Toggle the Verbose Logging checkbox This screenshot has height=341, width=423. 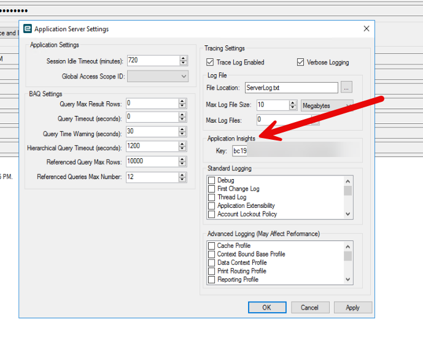point(300,63)
